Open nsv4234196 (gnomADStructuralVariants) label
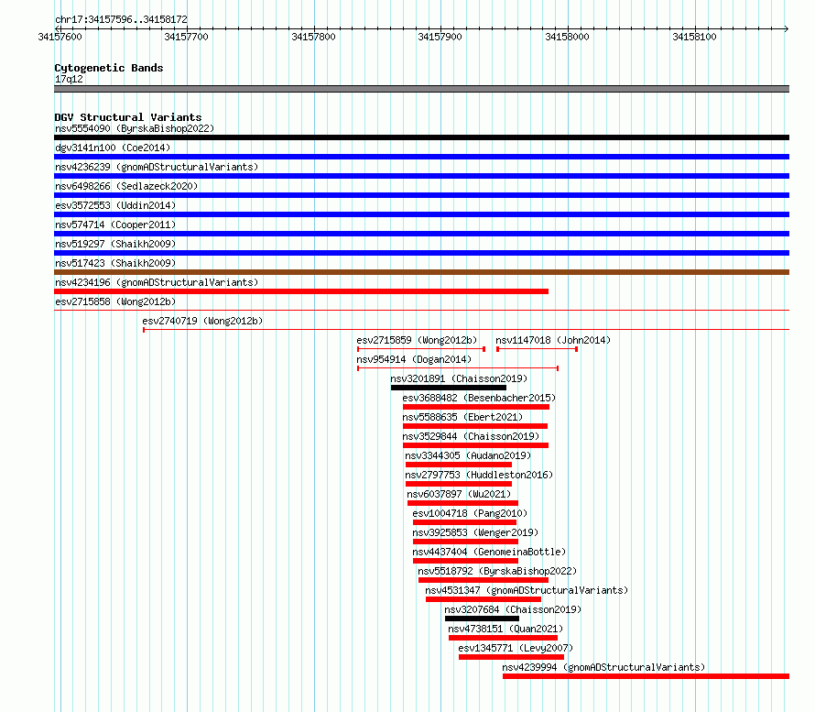The height and width of the screenshot is (712, 815). coord(157,282)
